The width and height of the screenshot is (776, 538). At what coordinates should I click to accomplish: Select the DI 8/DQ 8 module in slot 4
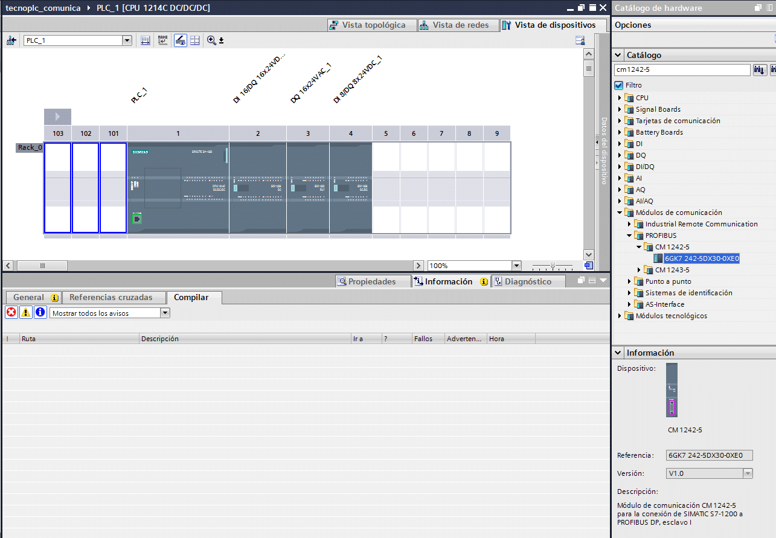351,188
